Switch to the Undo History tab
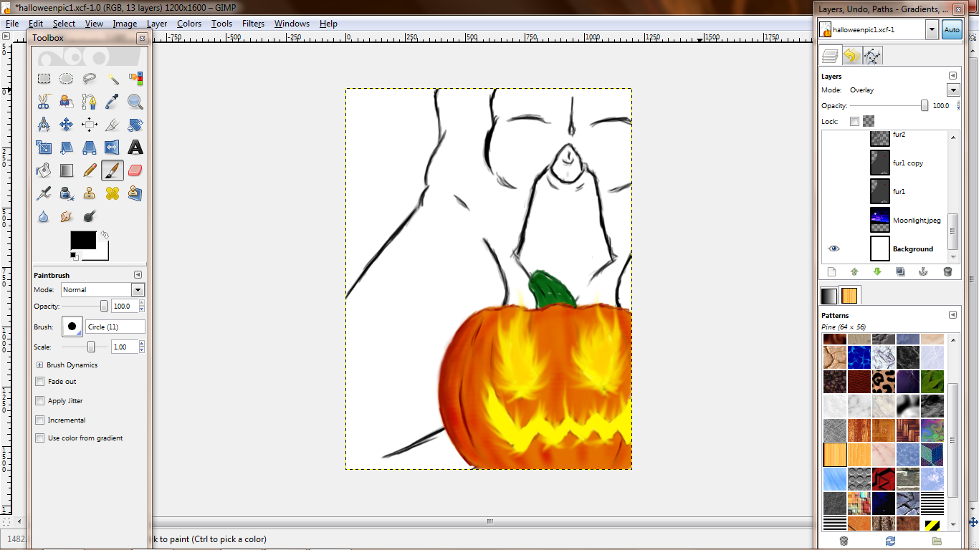Image resolution: width=979 pixels, height=550 pixels. tap(851, 56)
